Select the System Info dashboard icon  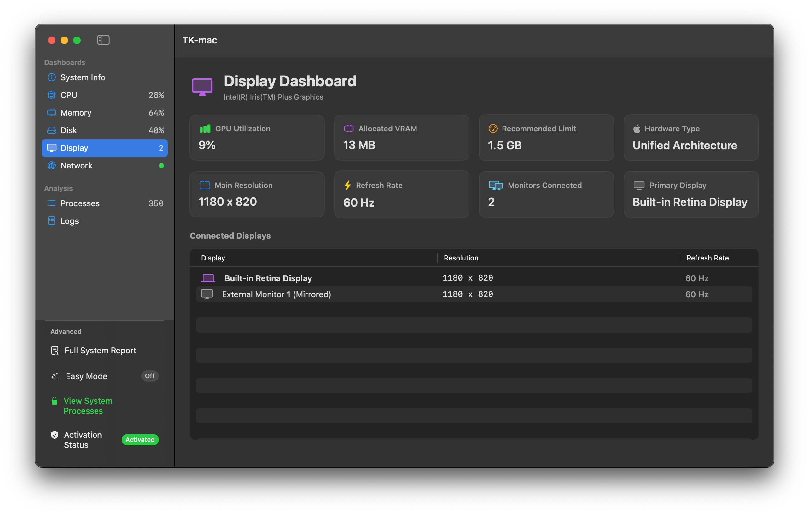point(51,77)
